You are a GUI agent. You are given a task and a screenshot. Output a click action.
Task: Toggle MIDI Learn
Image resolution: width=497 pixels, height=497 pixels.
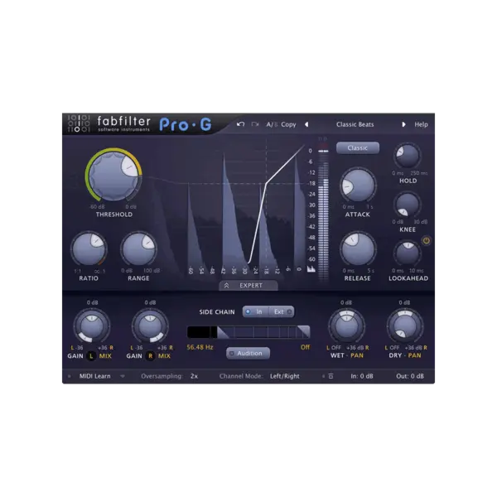(94, 376)
